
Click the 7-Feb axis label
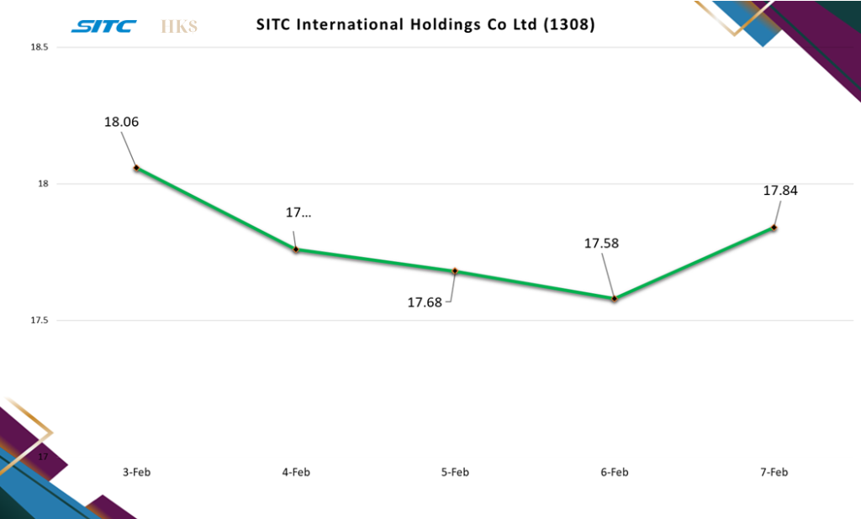[774, 472]
